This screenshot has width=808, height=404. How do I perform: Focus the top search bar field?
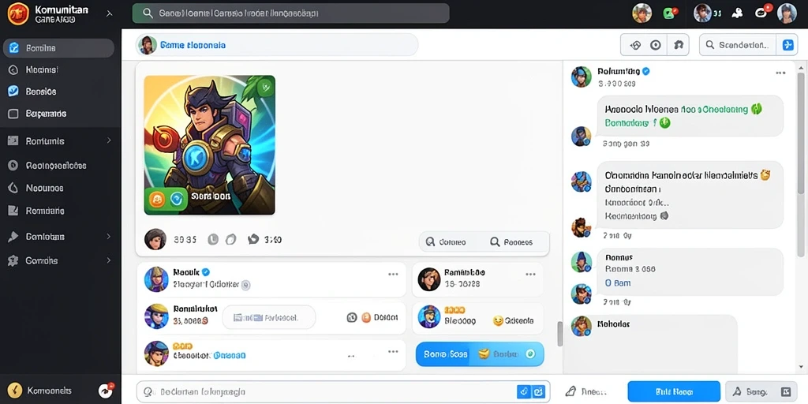point(291,13)
